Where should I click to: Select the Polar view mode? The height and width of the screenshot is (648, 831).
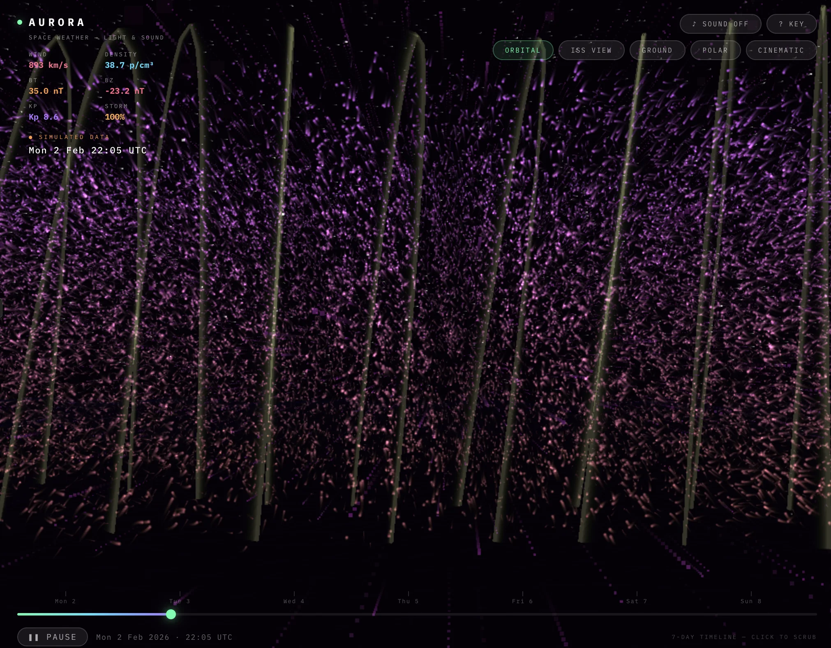tap(715, 50)
